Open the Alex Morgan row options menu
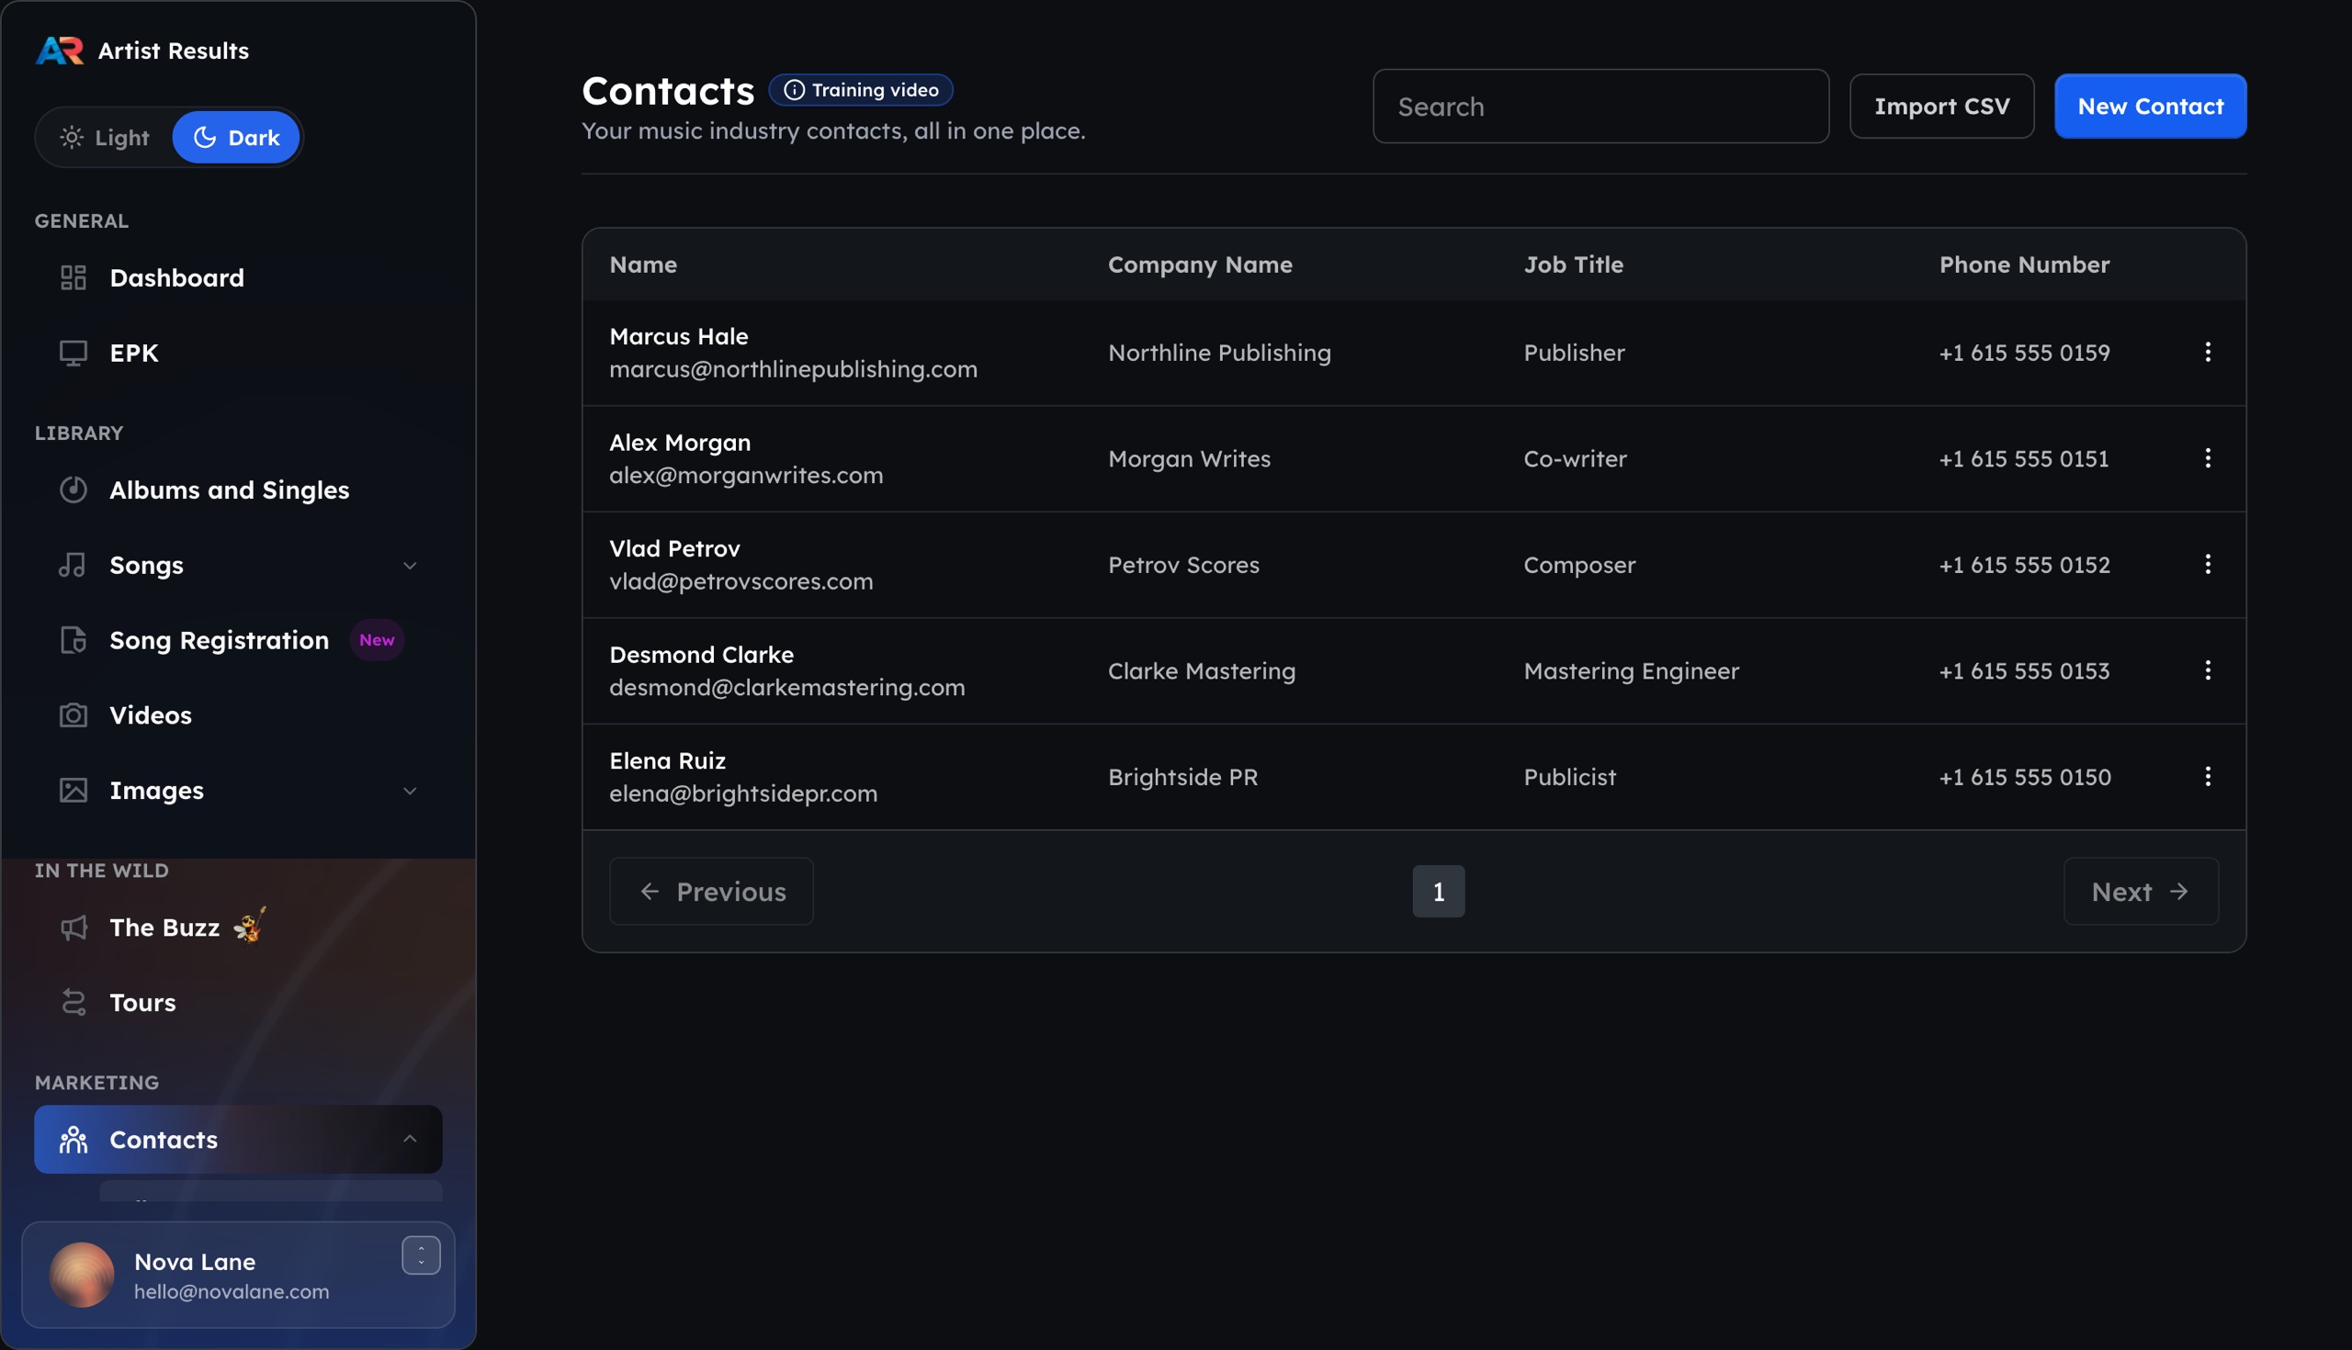Screen dimensions: 2352x1350 tap(2208, 458)
